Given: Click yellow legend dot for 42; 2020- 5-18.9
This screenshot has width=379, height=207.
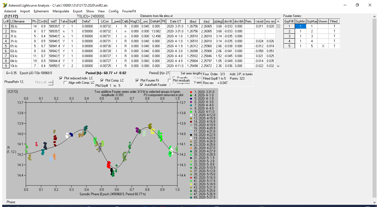Looking at the screenshot, I should [x=191, y=184].
